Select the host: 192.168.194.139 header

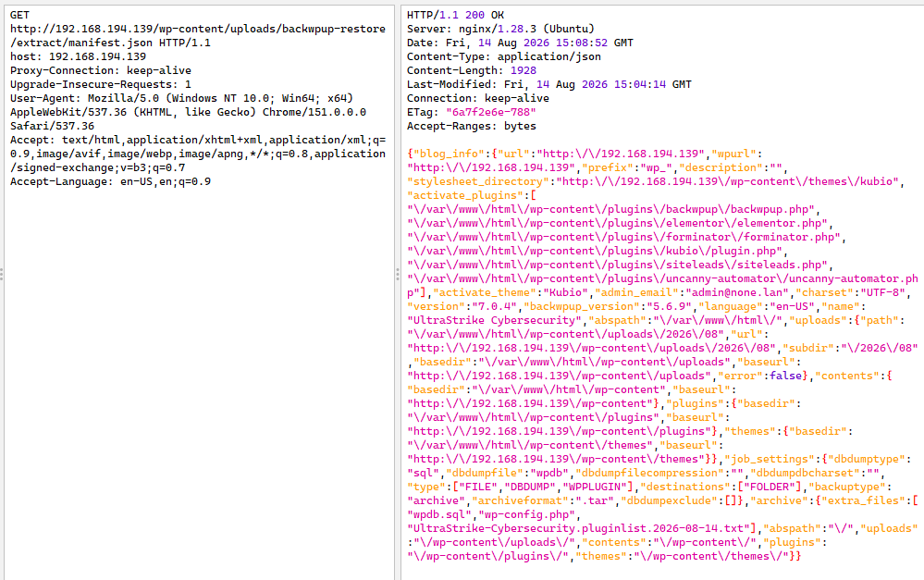click(78, 56)
